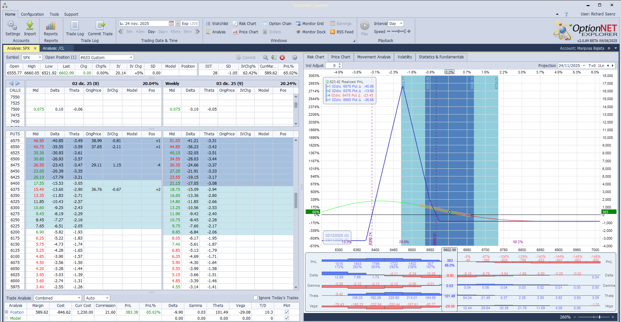Image resolution: width=621 pixels, height=322 pixels.
Task: Open the Configuration menu
Action: coord(32,14)
